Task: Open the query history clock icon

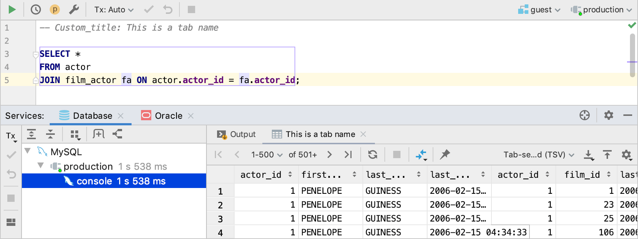Action: point(36,9)
